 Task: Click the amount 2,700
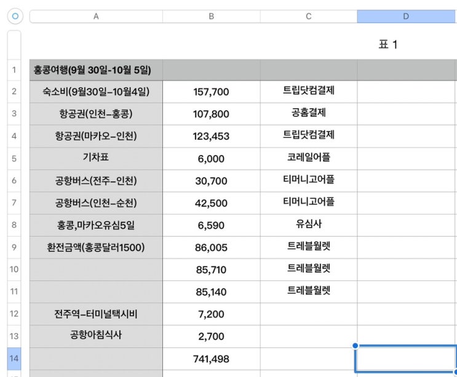click(212, 336)
